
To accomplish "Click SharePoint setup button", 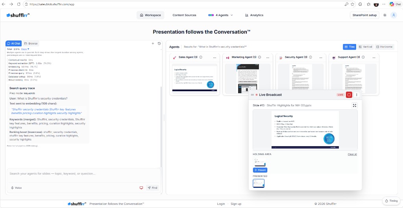I will point(364,15).
